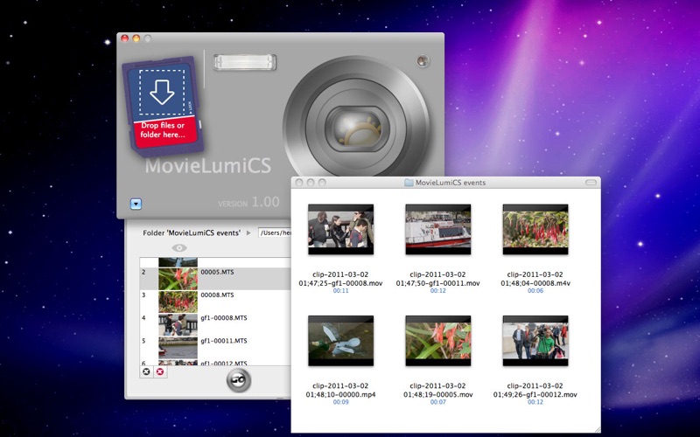Start conversion with the GO button
The image size is (700, 437).
[x=238, y=380]
